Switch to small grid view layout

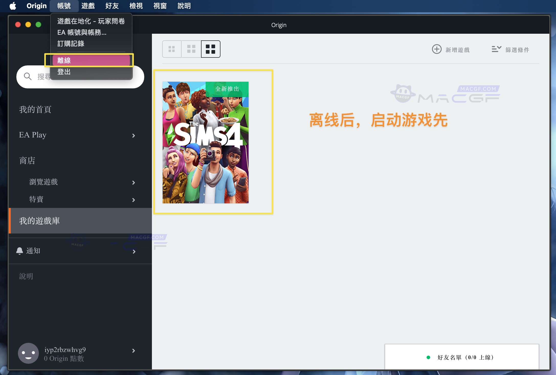coord(172,49)
